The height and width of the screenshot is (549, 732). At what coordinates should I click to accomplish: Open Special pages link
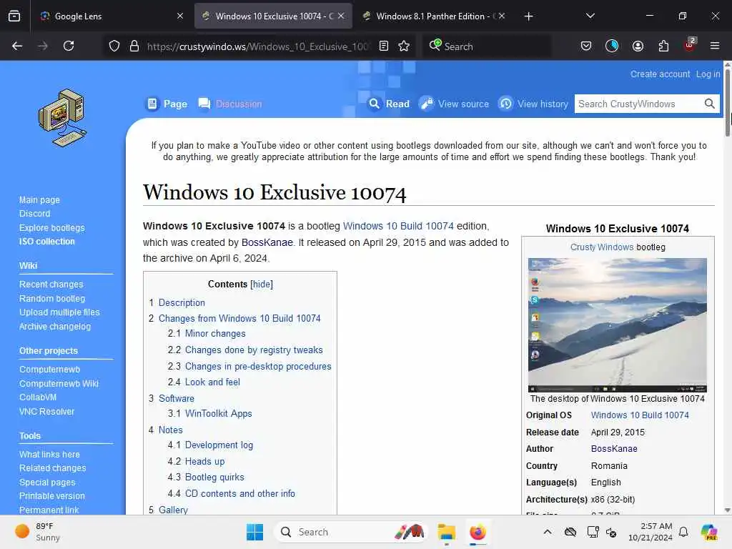pyautogui.click(x=47, y=483)
